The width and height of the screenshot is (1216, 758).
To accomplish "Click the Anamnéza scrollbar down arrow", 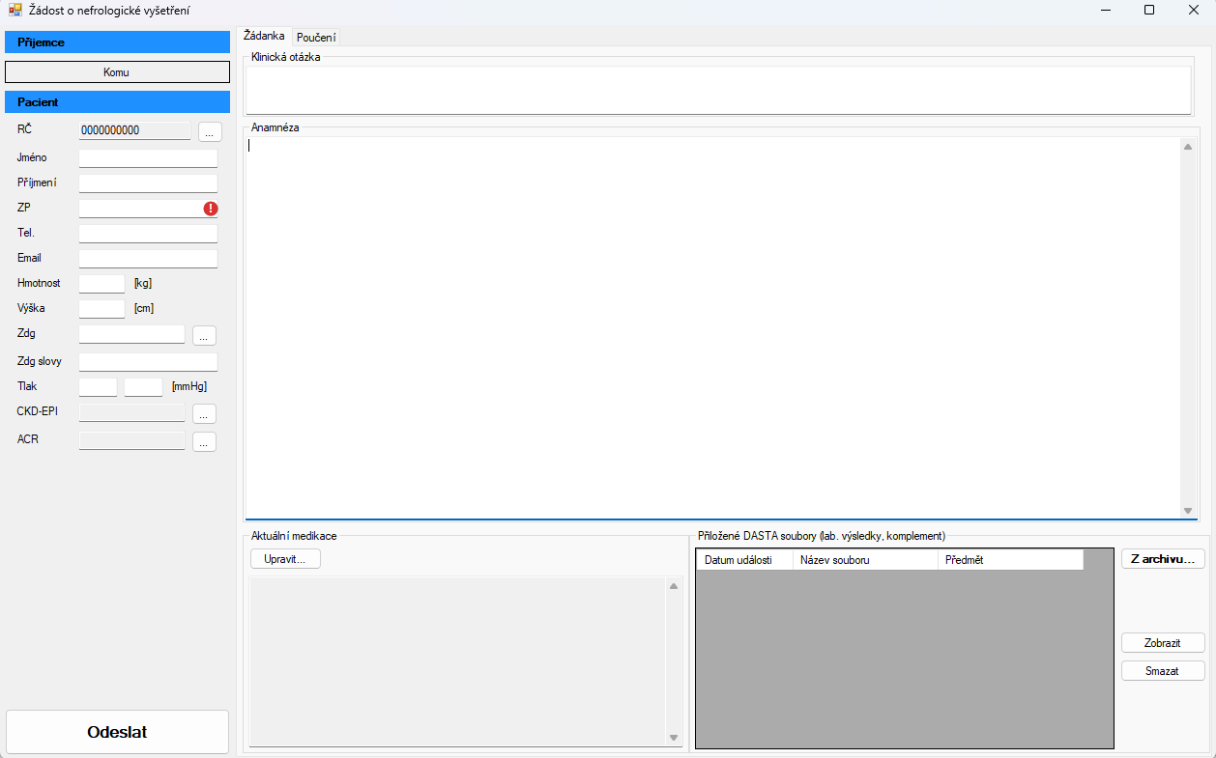I will 1188,510.
